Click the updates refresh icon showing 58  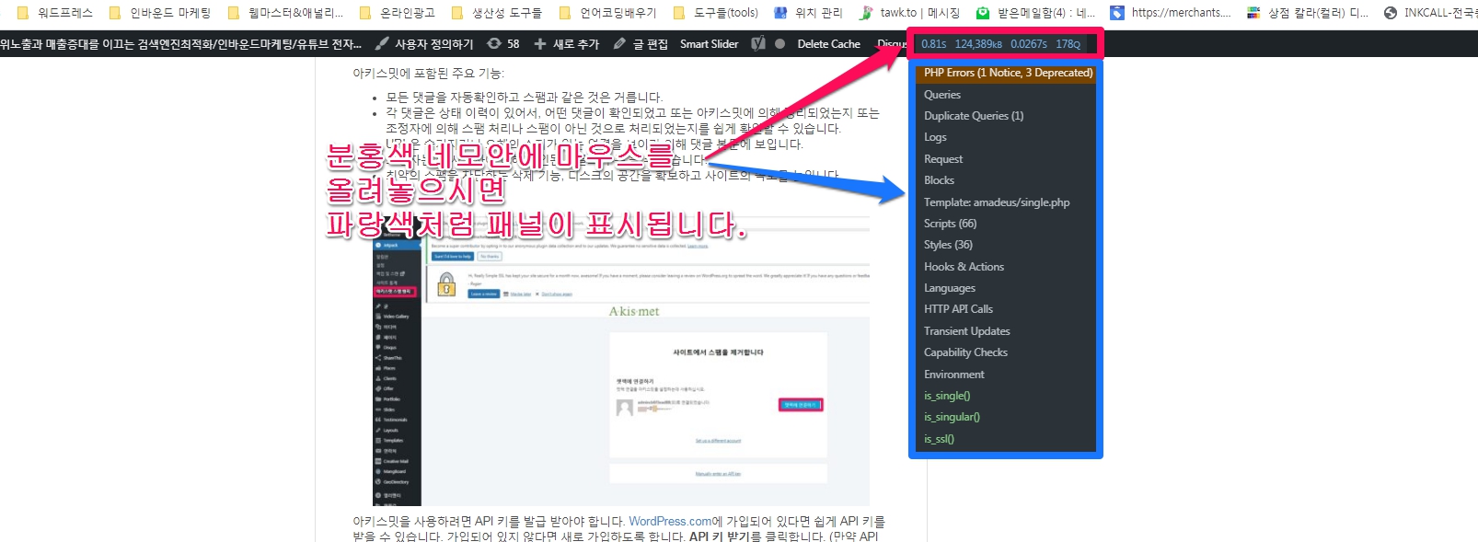pos(494,43)
